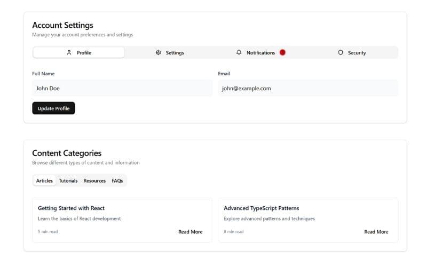Read More on Advanced TypeScript Patterns

pyautogui.click(x=376, y=232)
